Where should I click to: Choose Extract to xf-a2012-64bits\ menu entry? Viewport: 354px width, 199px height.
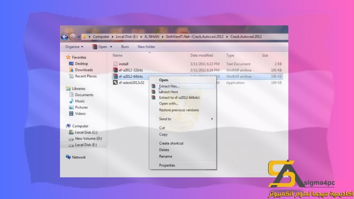[x=179, y=98]
